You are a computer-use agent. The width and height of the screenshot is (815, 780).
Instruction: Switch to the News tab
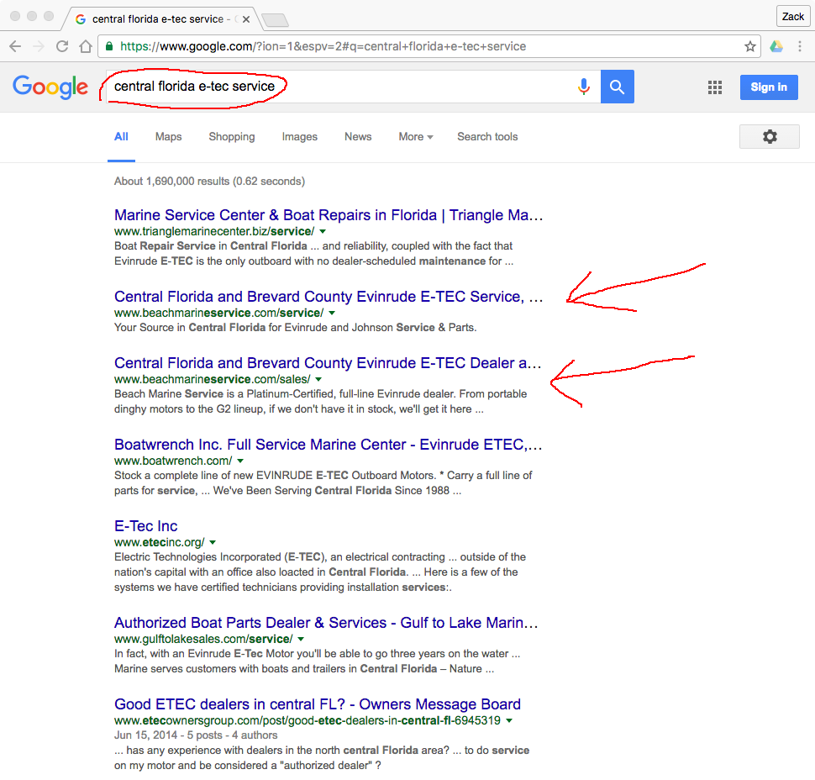pyautogui.click(x=358, y=137)
